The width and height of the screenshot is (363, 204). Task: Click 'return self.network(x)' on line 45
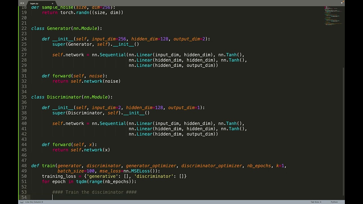tap(81, 150)
